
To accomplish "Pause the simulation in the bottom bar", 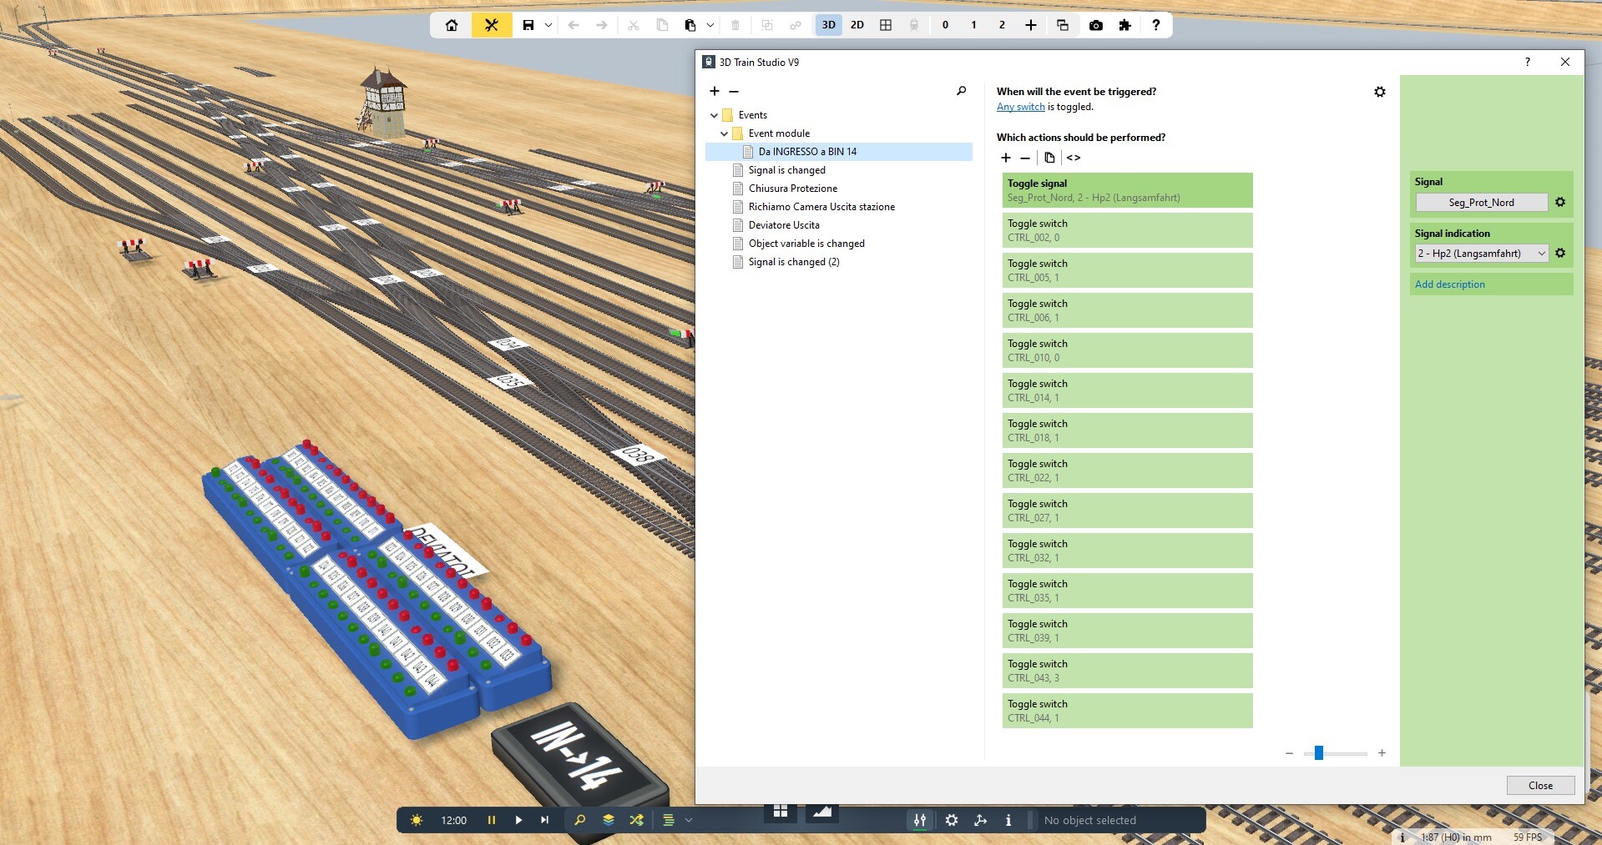I will click(491, 820).
